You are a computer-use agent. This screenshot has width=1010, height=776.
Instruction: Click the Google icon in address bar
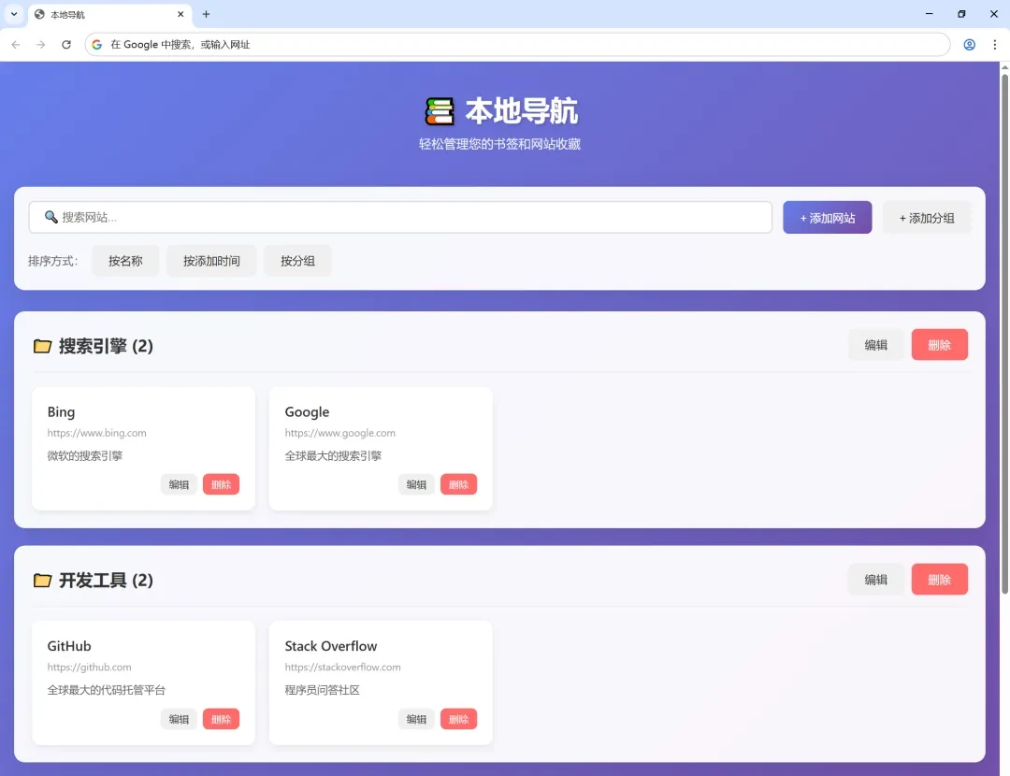click(x=97, y=45)
